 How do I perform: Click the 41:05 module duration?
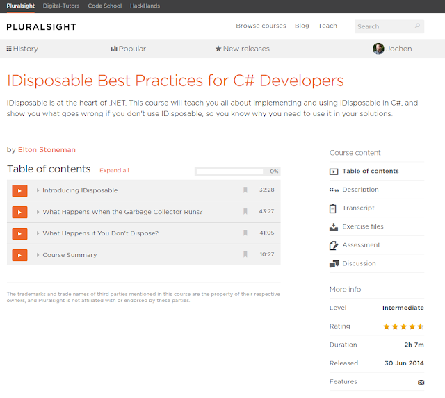pos(267,233)
